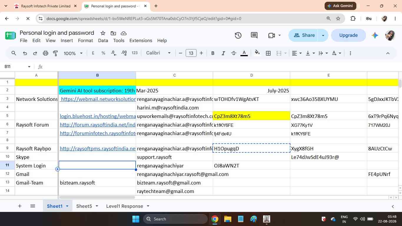This screenshot has height=226, width=402.
Task: Open the zoom 100% dropdown
Action: click(x=73, y=53)
